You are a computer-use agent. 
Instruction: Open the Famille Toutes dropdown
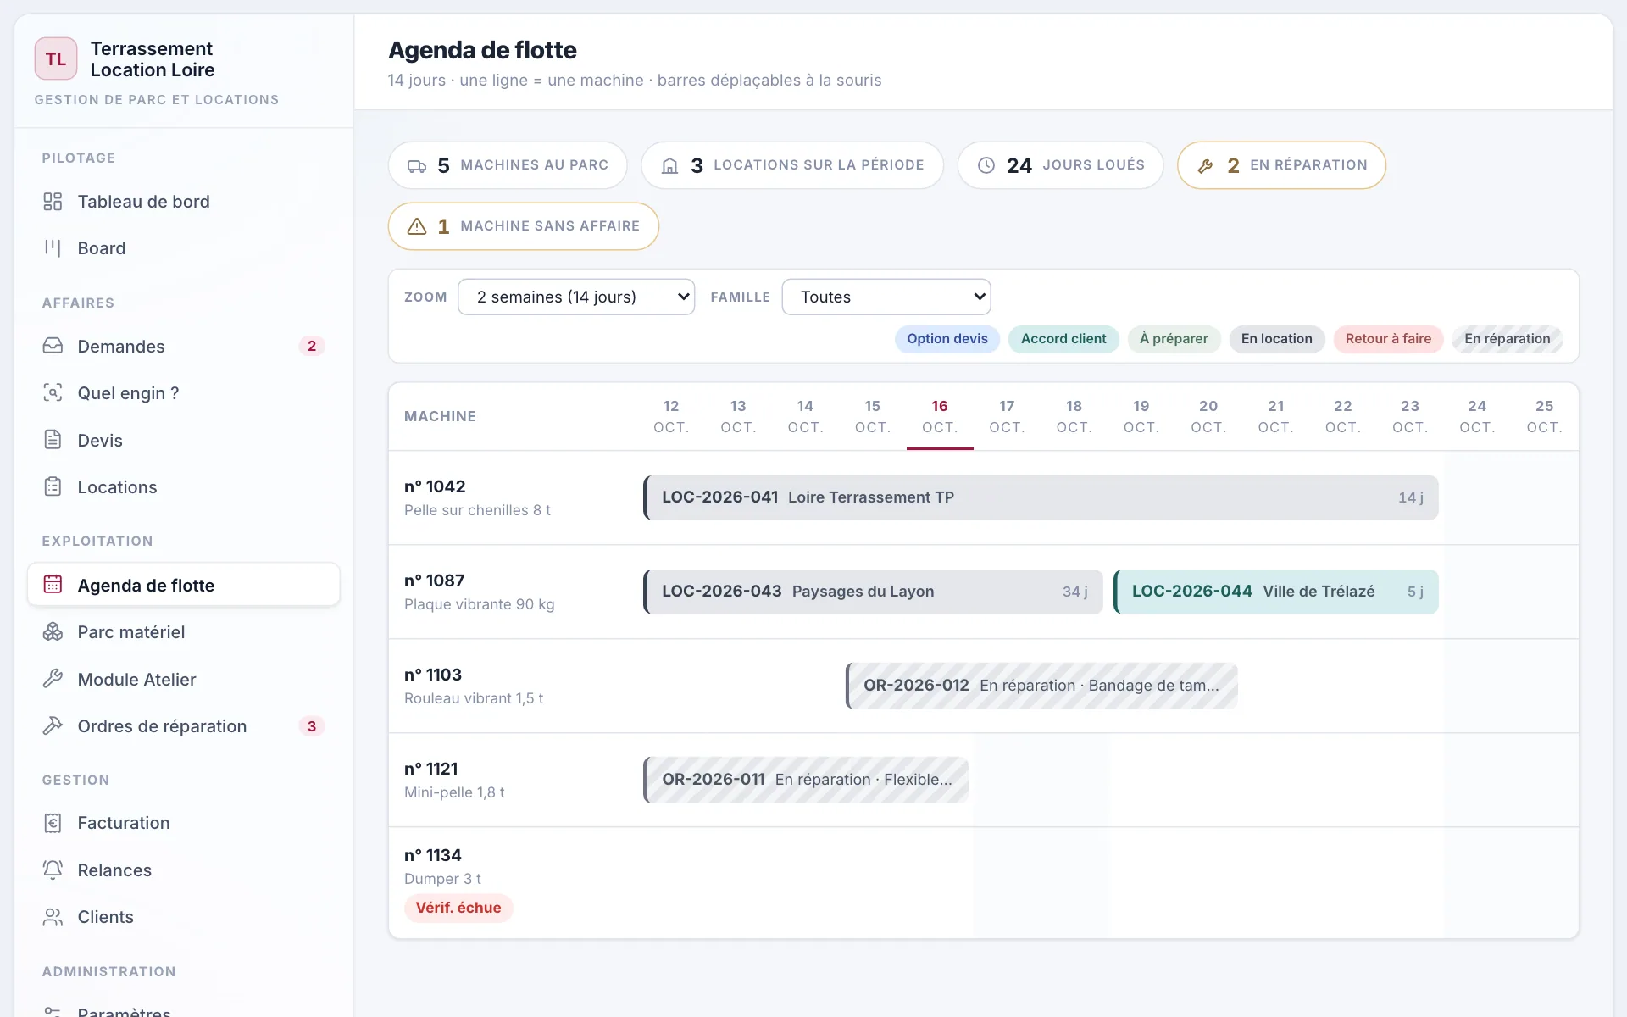coord(886,297)
